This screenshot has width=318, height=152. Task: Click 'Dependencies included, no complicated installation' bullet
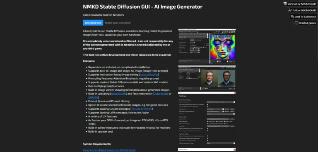(119, 67)
